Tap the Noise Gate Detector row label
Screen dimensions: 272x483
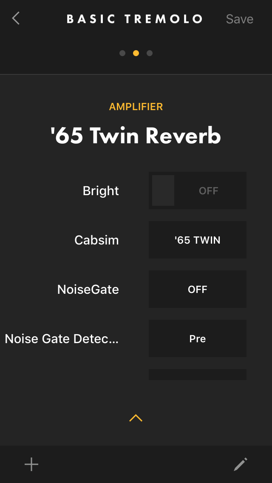62,338
